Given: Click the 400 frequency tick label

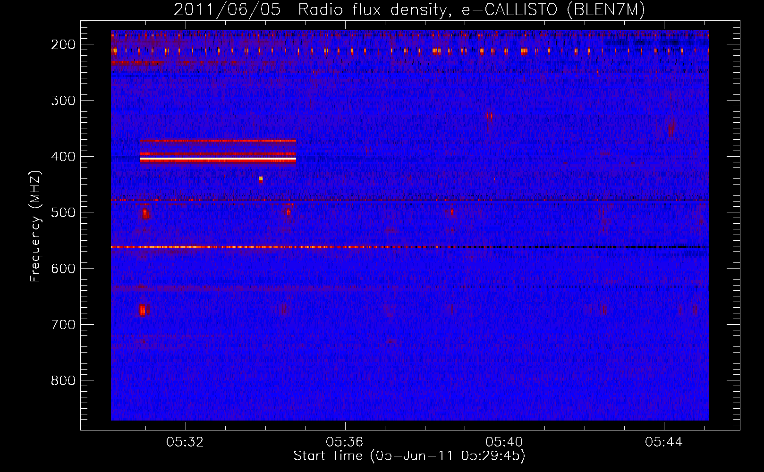Looking at the screenshot, I should pos(63,157).
